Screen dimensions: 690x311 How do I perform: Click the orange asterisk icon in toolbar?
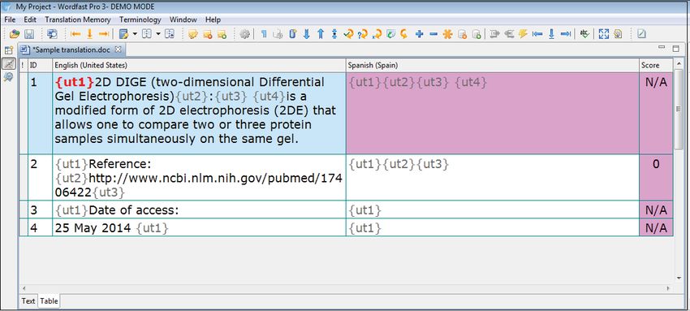(x=447, y=34)
